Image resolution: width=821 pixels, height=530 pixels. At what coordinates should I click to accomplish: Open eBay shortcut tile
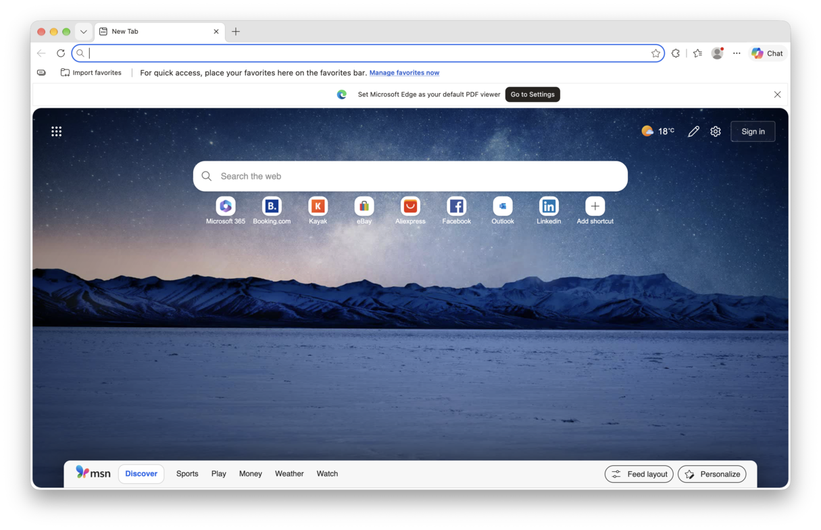coord(364,211)
